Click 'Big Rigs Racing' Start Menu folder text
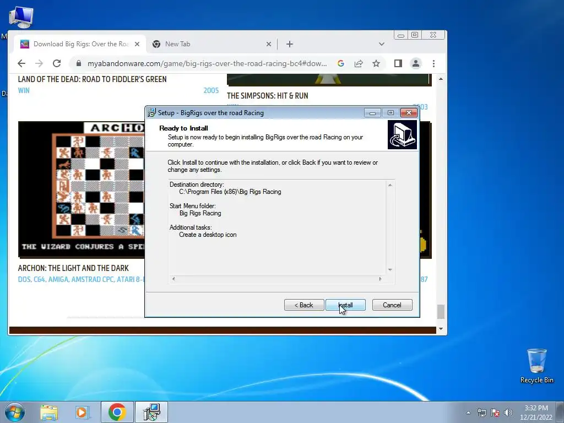564x423 pixels. click(200, 213)
